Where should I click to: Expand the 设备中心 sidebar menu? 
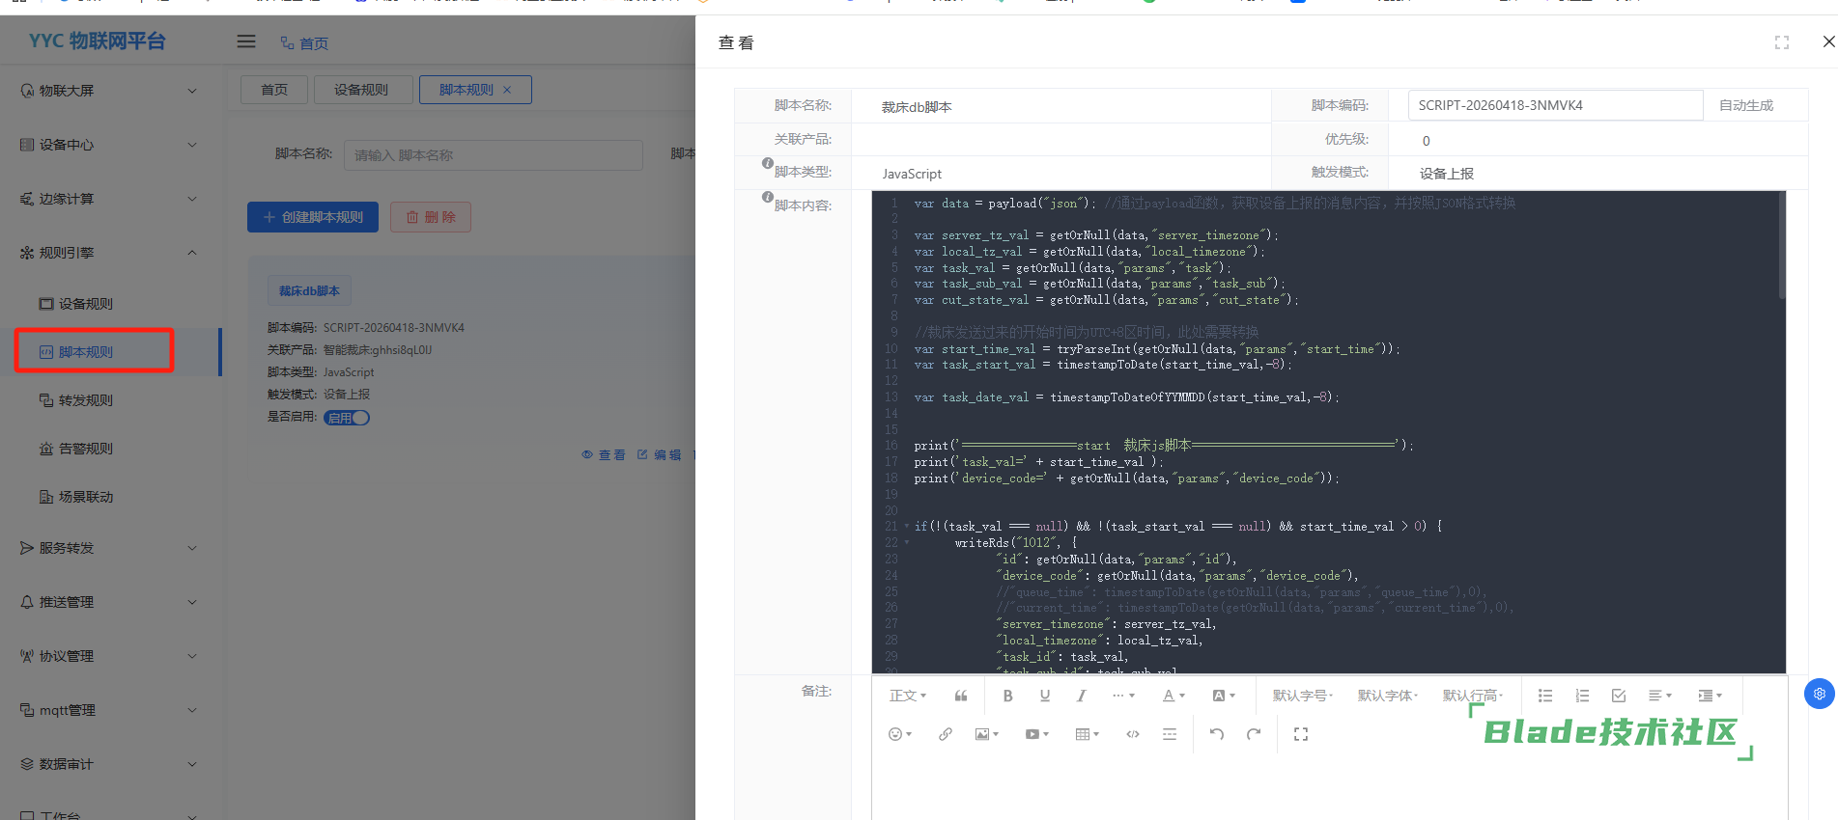[x=108, y=145]
